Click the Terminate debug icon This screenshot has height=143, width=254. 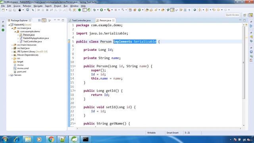coord(47,10)
